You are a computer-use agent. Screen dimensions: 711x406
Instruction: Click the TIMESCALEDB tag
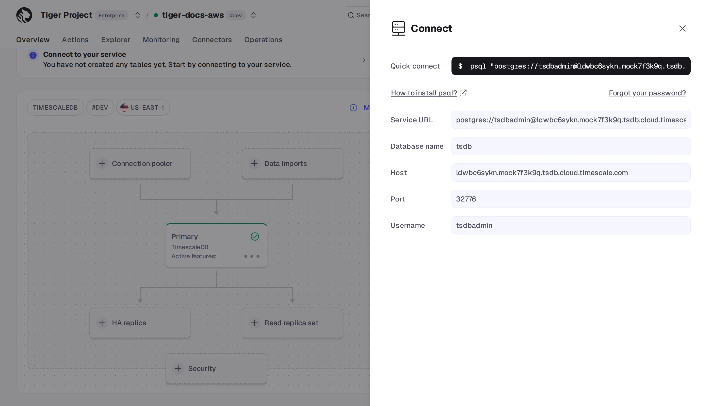[55, 108]
